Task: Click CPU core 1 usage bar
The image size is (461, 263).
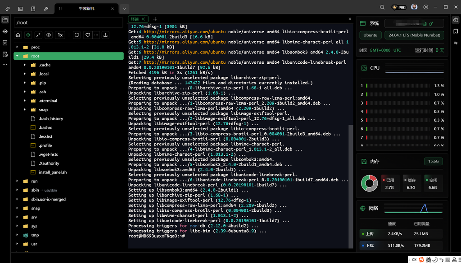Action: coord(398,86)
